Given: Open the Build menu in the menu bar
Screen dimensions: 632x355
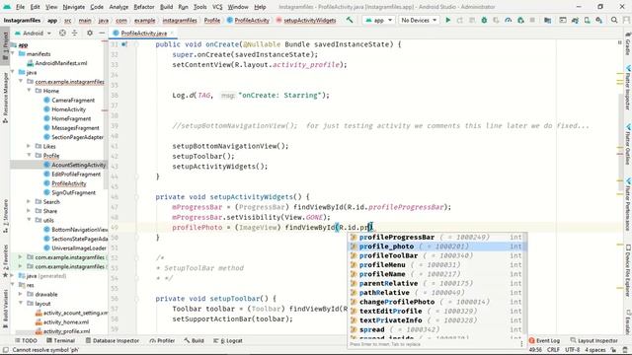Looking at the screenshot, I should click(167, 7).
